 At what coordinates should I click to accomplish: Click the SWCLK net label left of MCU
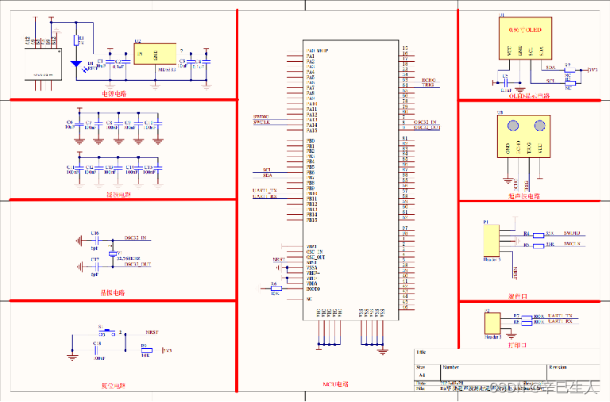(261, 122)
